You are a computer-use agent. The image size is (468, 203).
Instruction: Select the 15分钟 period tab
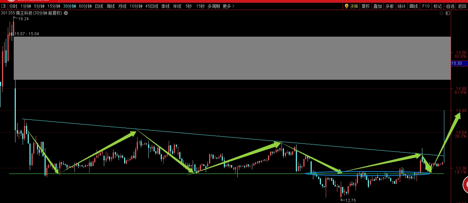54,6
